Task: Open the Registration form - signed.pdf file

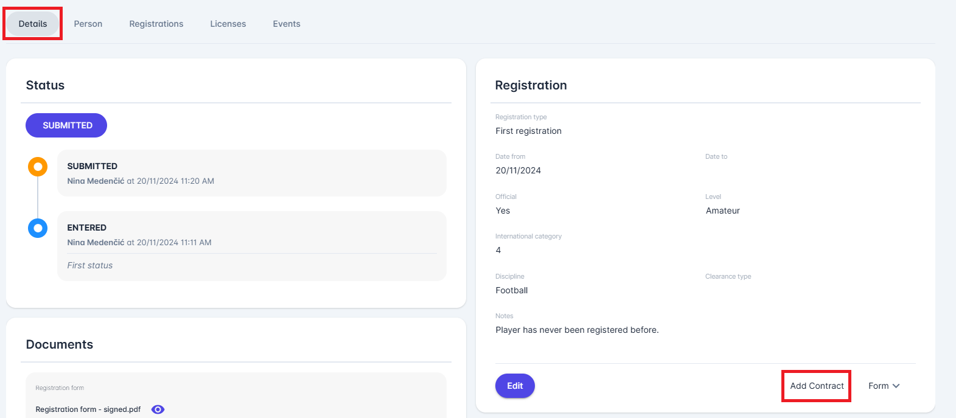Action: coord(88,409)
